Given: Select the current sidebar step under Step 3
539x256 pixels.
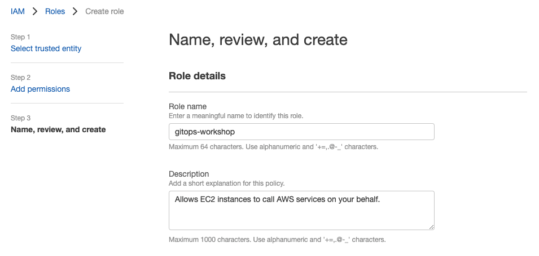Looking at the screenshot, I should [x=58, y=129].
